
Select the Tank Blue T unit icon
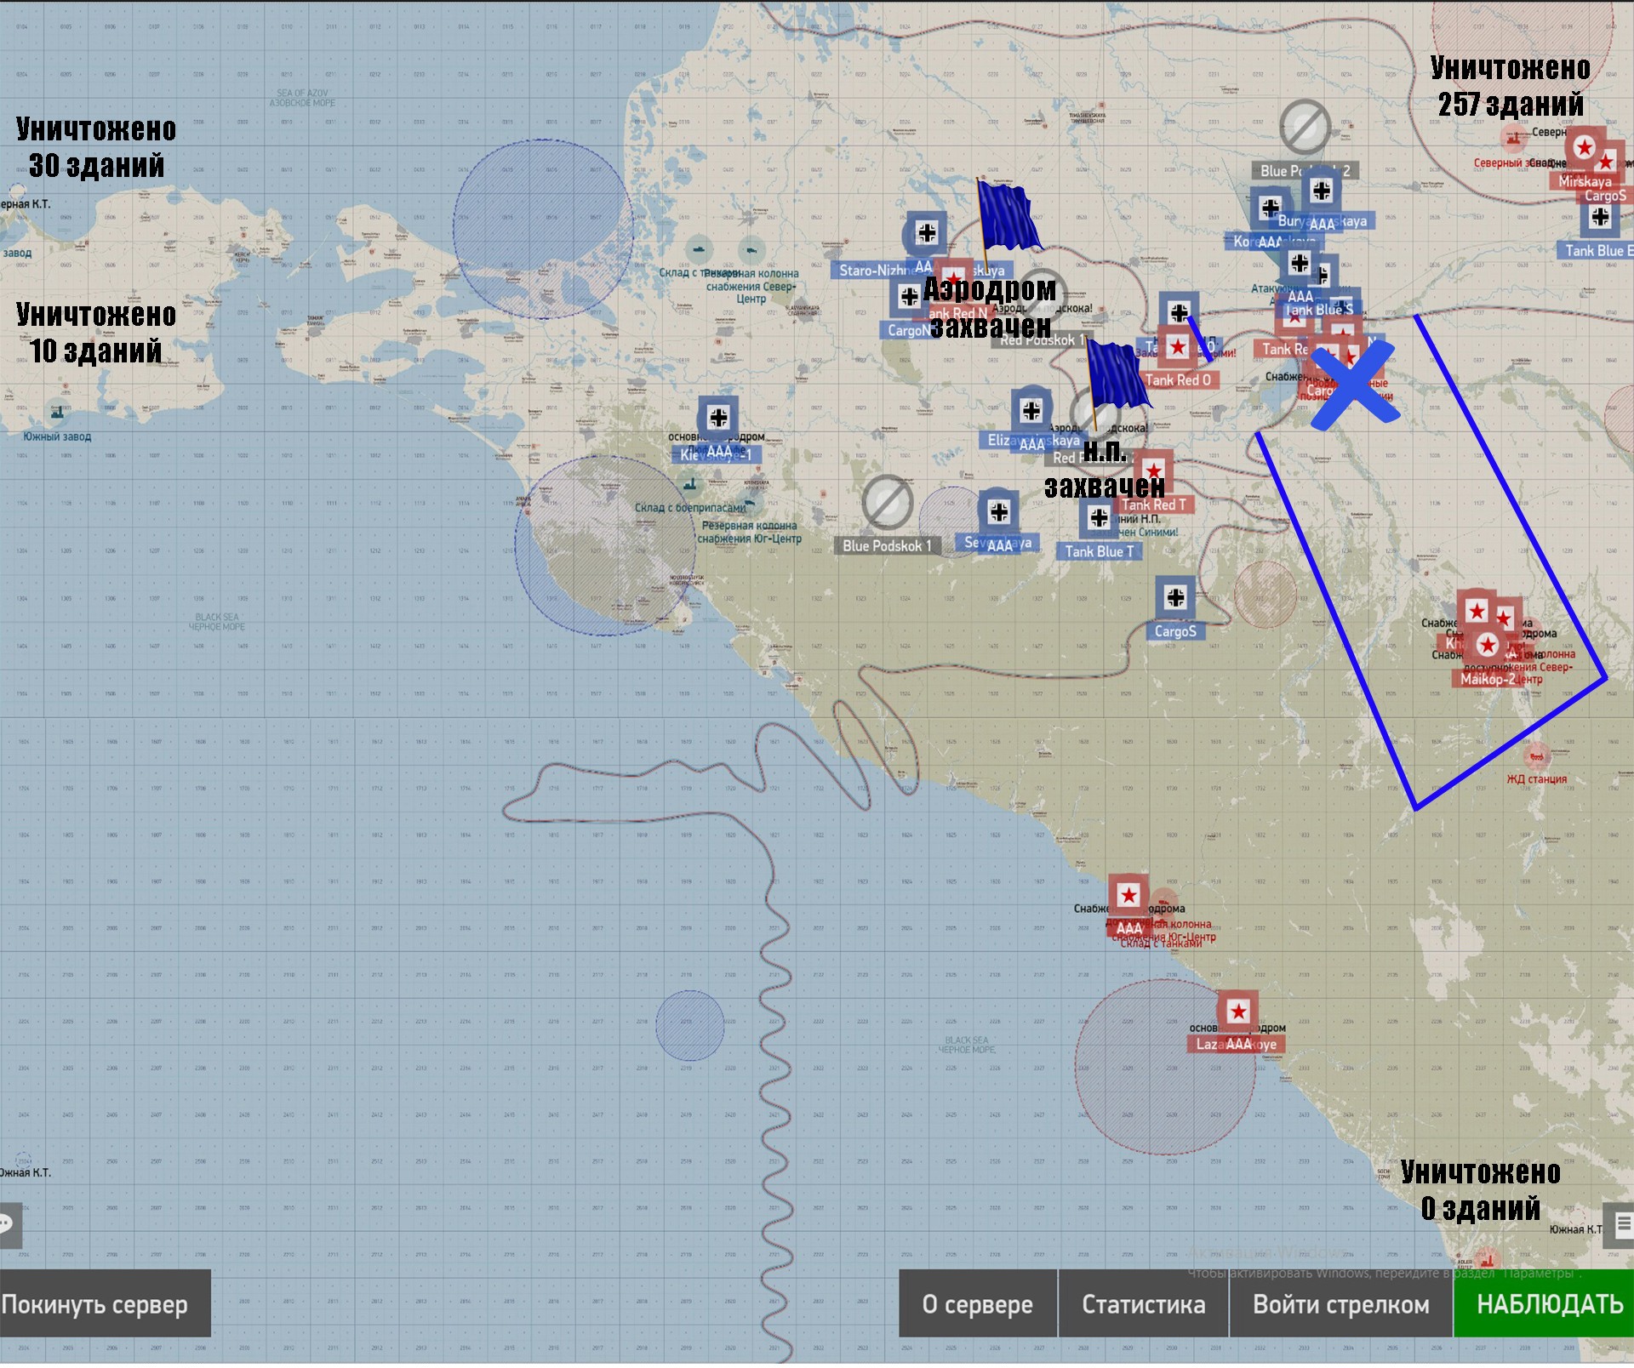pyautogui.click(x=1099, y=518)
